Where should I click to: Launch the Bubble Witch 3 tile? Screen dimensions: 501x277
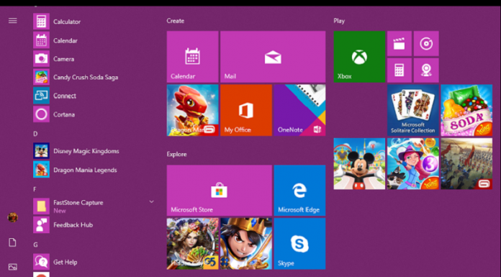tap(412, 163)
